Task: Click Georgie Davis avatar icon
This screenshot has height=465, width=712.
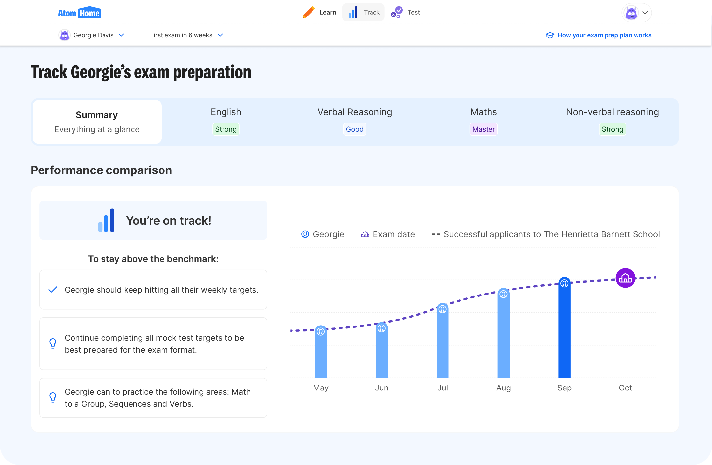Action: 64,35
